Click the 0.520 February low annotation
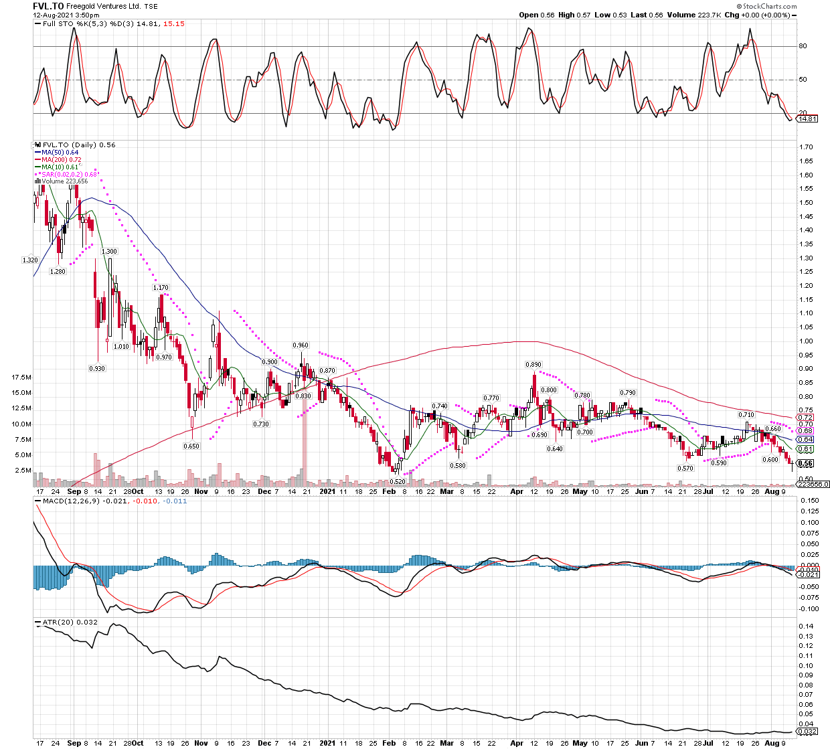Image resolution: width=830 pixels, height=749 pixels. pyautogui.click(x=397, y=482)
